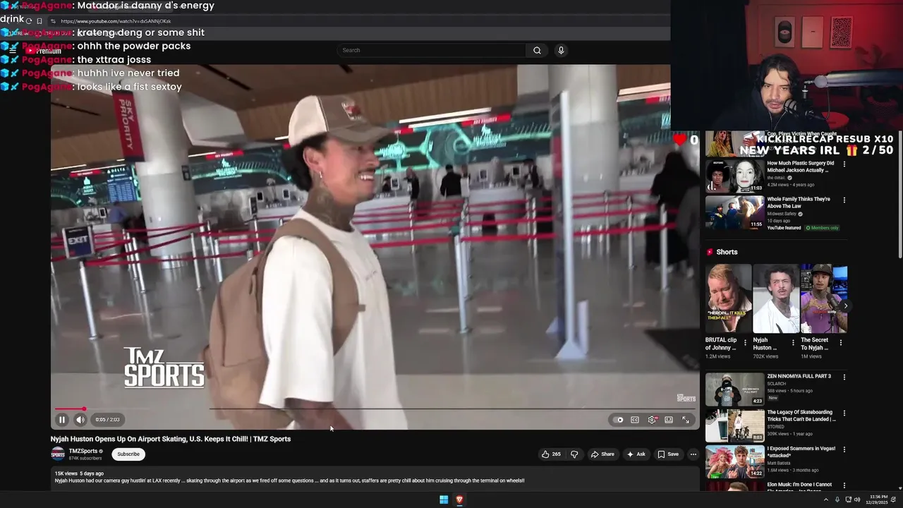Open the Windows Start menu
This screenshot has height=508, width=903.
pyautogui.click(x=444, y=500)
